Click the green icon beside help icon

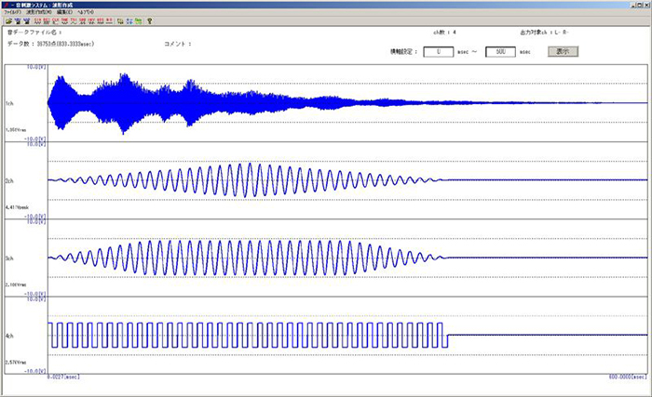139,20
